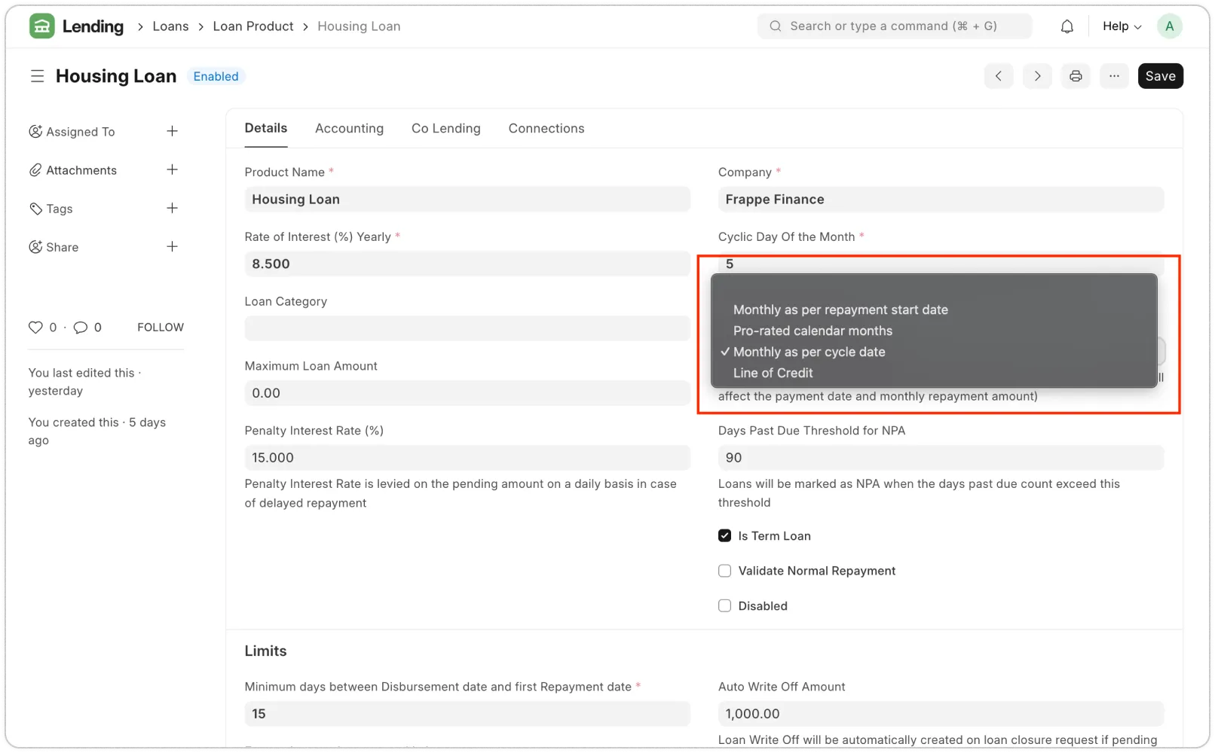
Task: Open the Co Lending tab
Action: pyautogui.click(x=445, y=128)
